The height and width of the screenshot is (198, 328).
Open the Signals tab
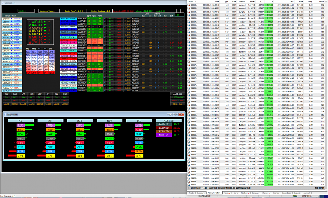tap(276, 193)
